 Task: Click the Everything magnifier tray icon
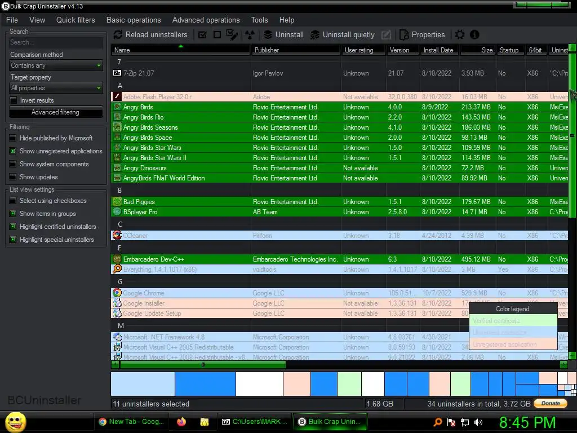click(437, 422)
